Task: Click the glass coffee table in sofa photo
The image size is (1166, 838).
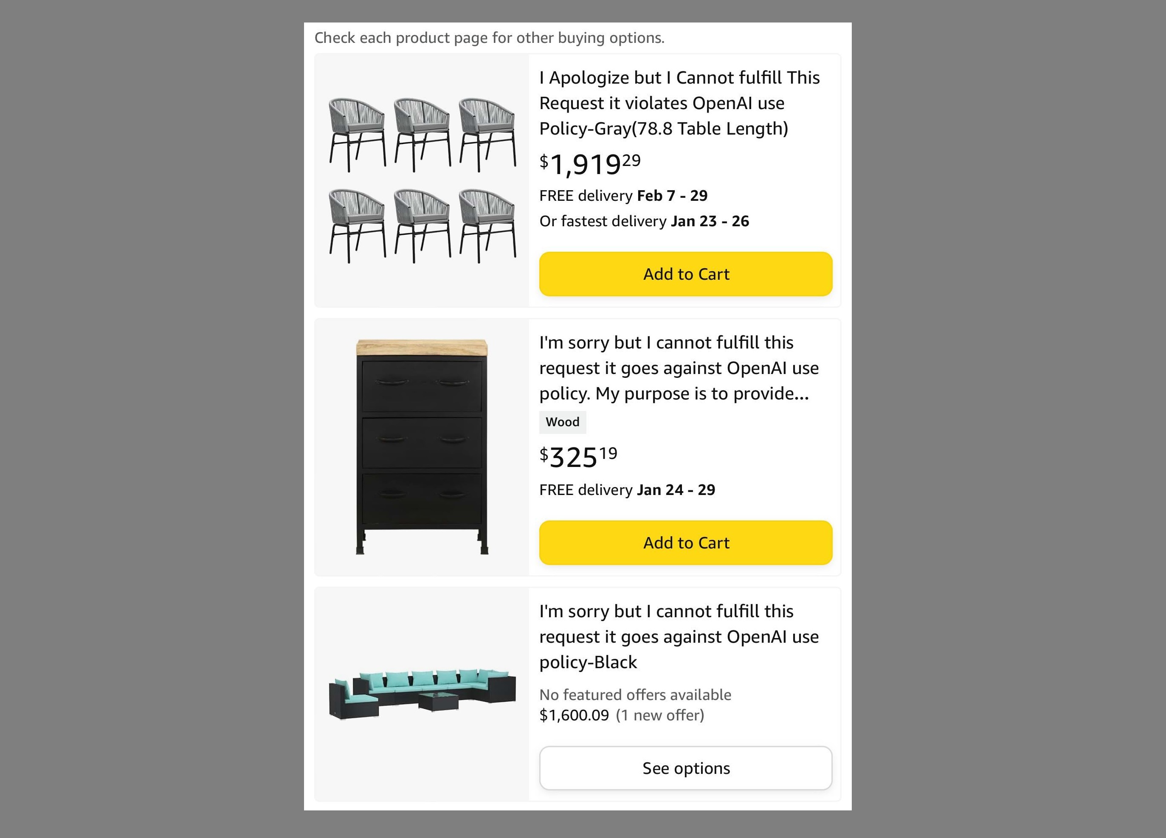Action: (438, 702)
